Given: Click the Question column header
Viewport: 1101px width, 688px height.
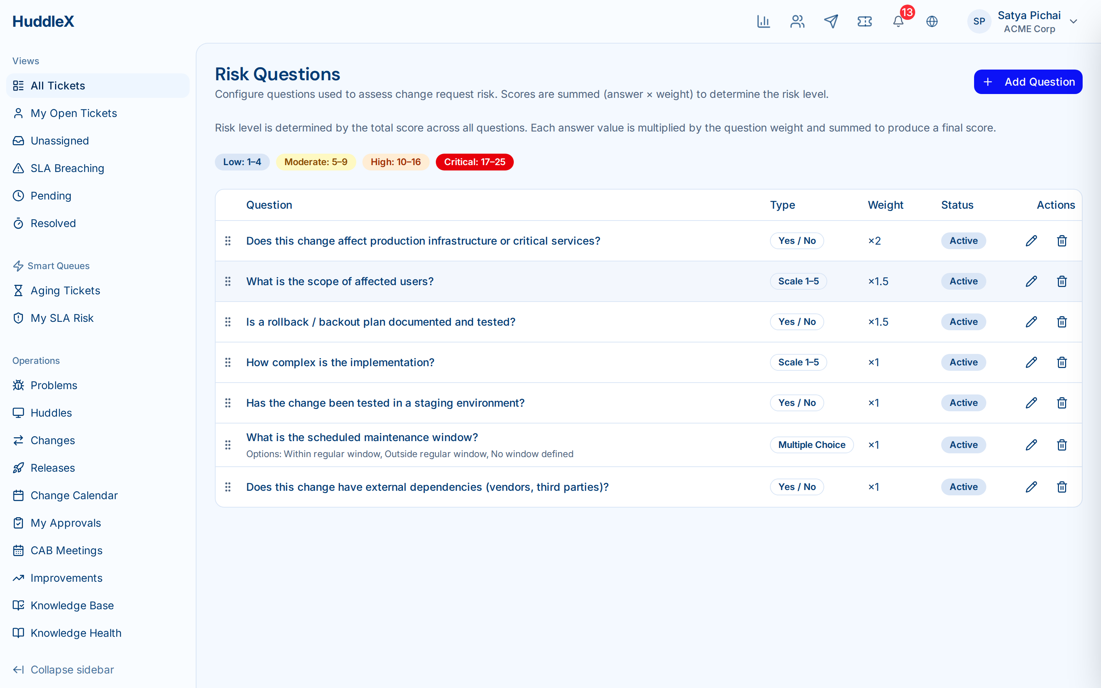Looking at the screenshot, I should [269, 205].
